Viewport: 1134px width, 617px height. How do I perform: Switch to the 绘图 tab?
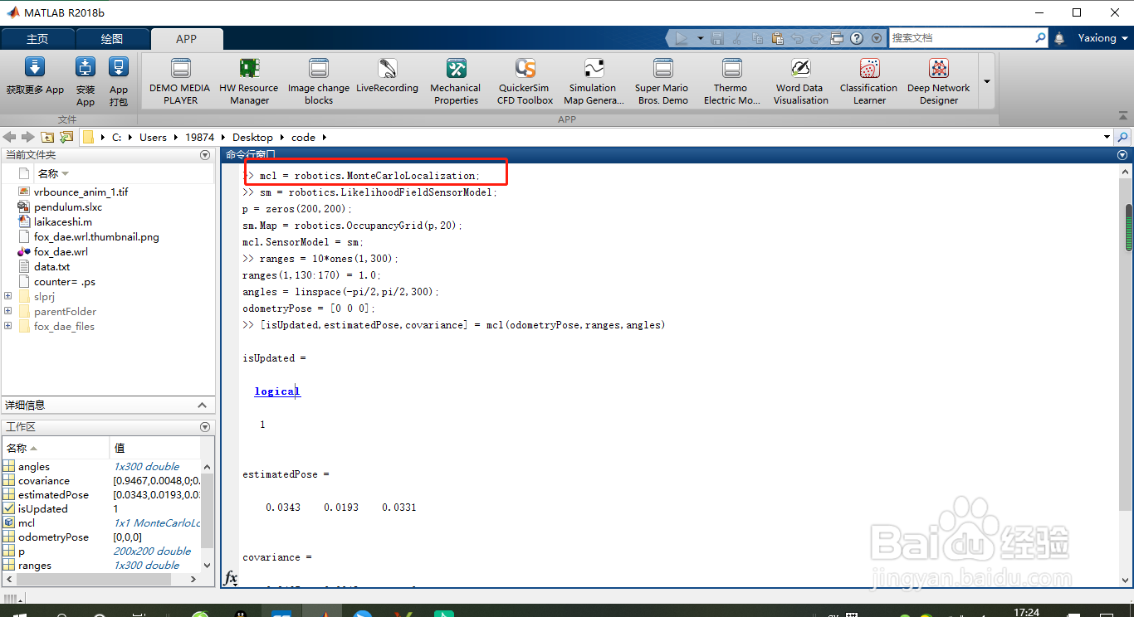tap(112, 39)
